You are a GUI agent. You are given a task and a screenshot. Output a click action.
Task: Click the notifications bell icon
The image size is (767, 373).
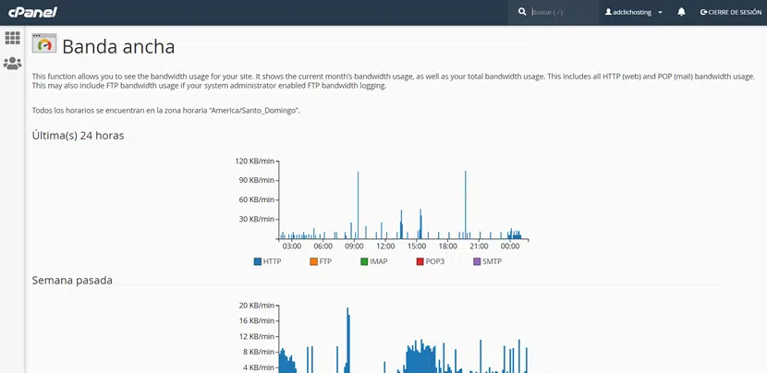[681, 12]
